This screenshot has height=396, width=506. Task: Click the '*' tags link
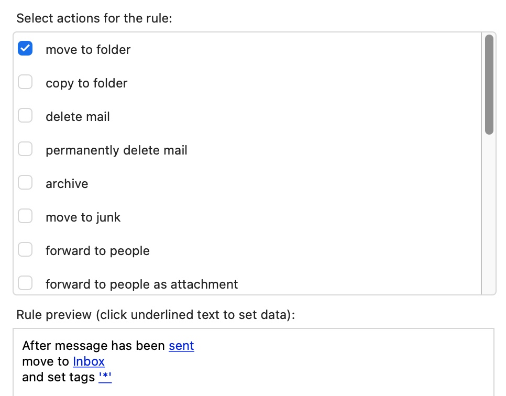[105, 377]
